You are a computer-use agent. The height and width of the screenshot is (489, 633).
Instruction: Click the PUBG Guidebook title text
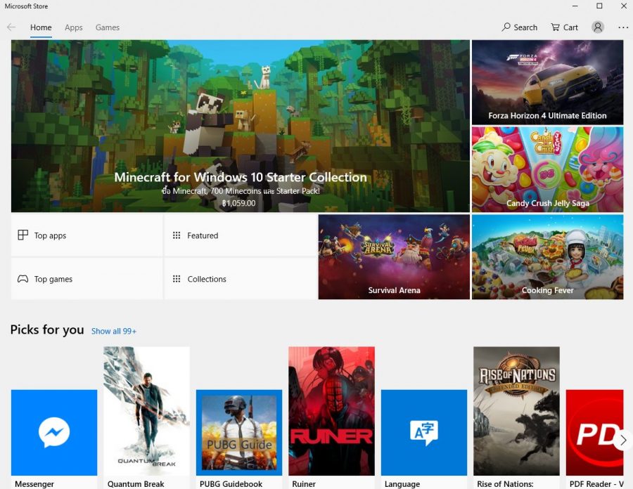coord(231,484)
